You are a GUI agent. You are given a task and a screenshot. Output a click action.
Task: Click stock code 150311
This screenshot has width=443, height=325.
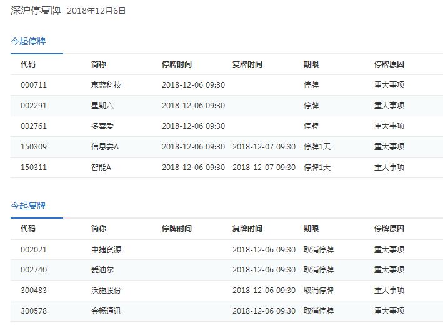tap(34, 167)
